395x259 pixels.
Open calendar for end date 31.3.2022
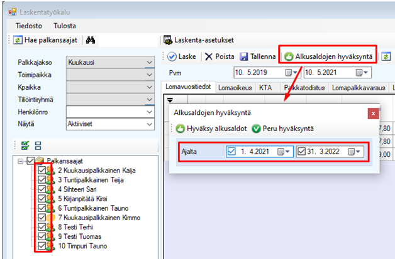(x=358, y=152)
